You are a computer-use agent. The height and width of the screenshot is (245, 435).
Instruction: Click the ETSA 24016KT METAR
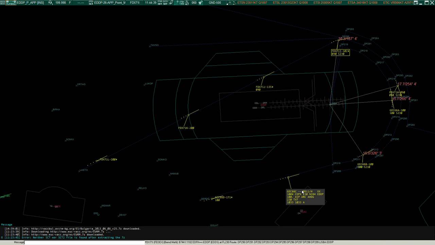point(363,2)
